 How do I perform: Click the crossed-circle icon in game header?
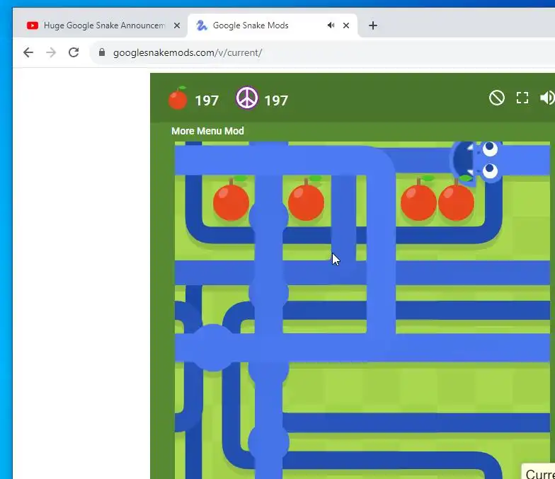point(497,98)
